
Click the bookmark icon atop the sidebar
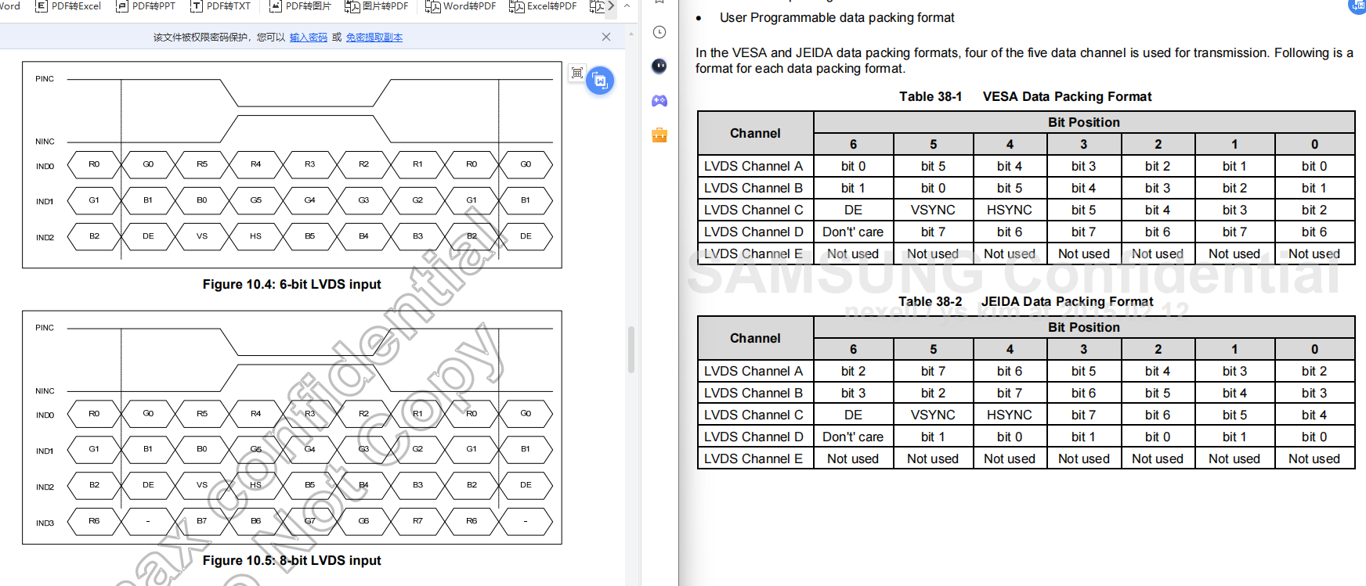coord(660,2)
